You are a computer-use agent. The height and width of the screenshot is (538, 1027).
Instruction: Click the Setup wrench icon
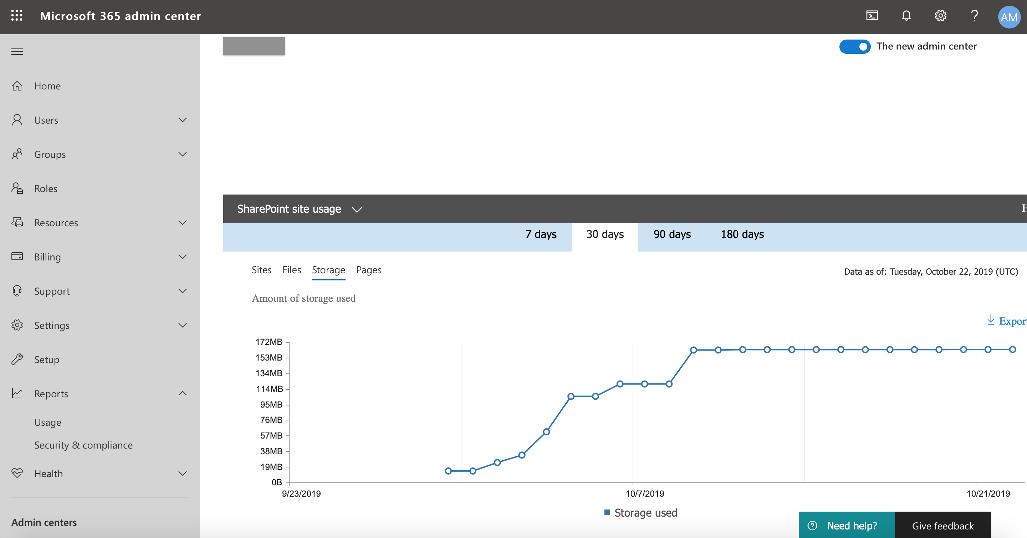[x=17, y=359]
